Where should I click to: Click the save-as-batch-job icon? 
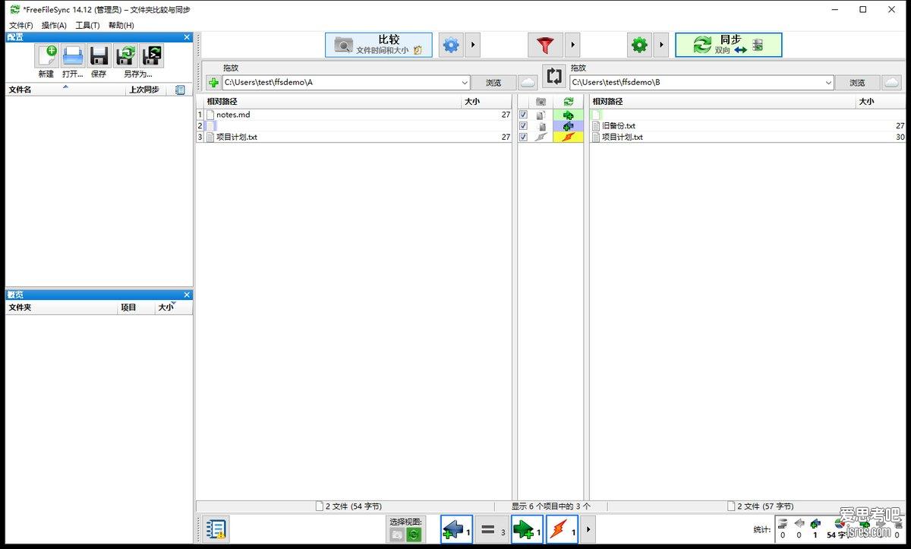click(x=152, y=56)
